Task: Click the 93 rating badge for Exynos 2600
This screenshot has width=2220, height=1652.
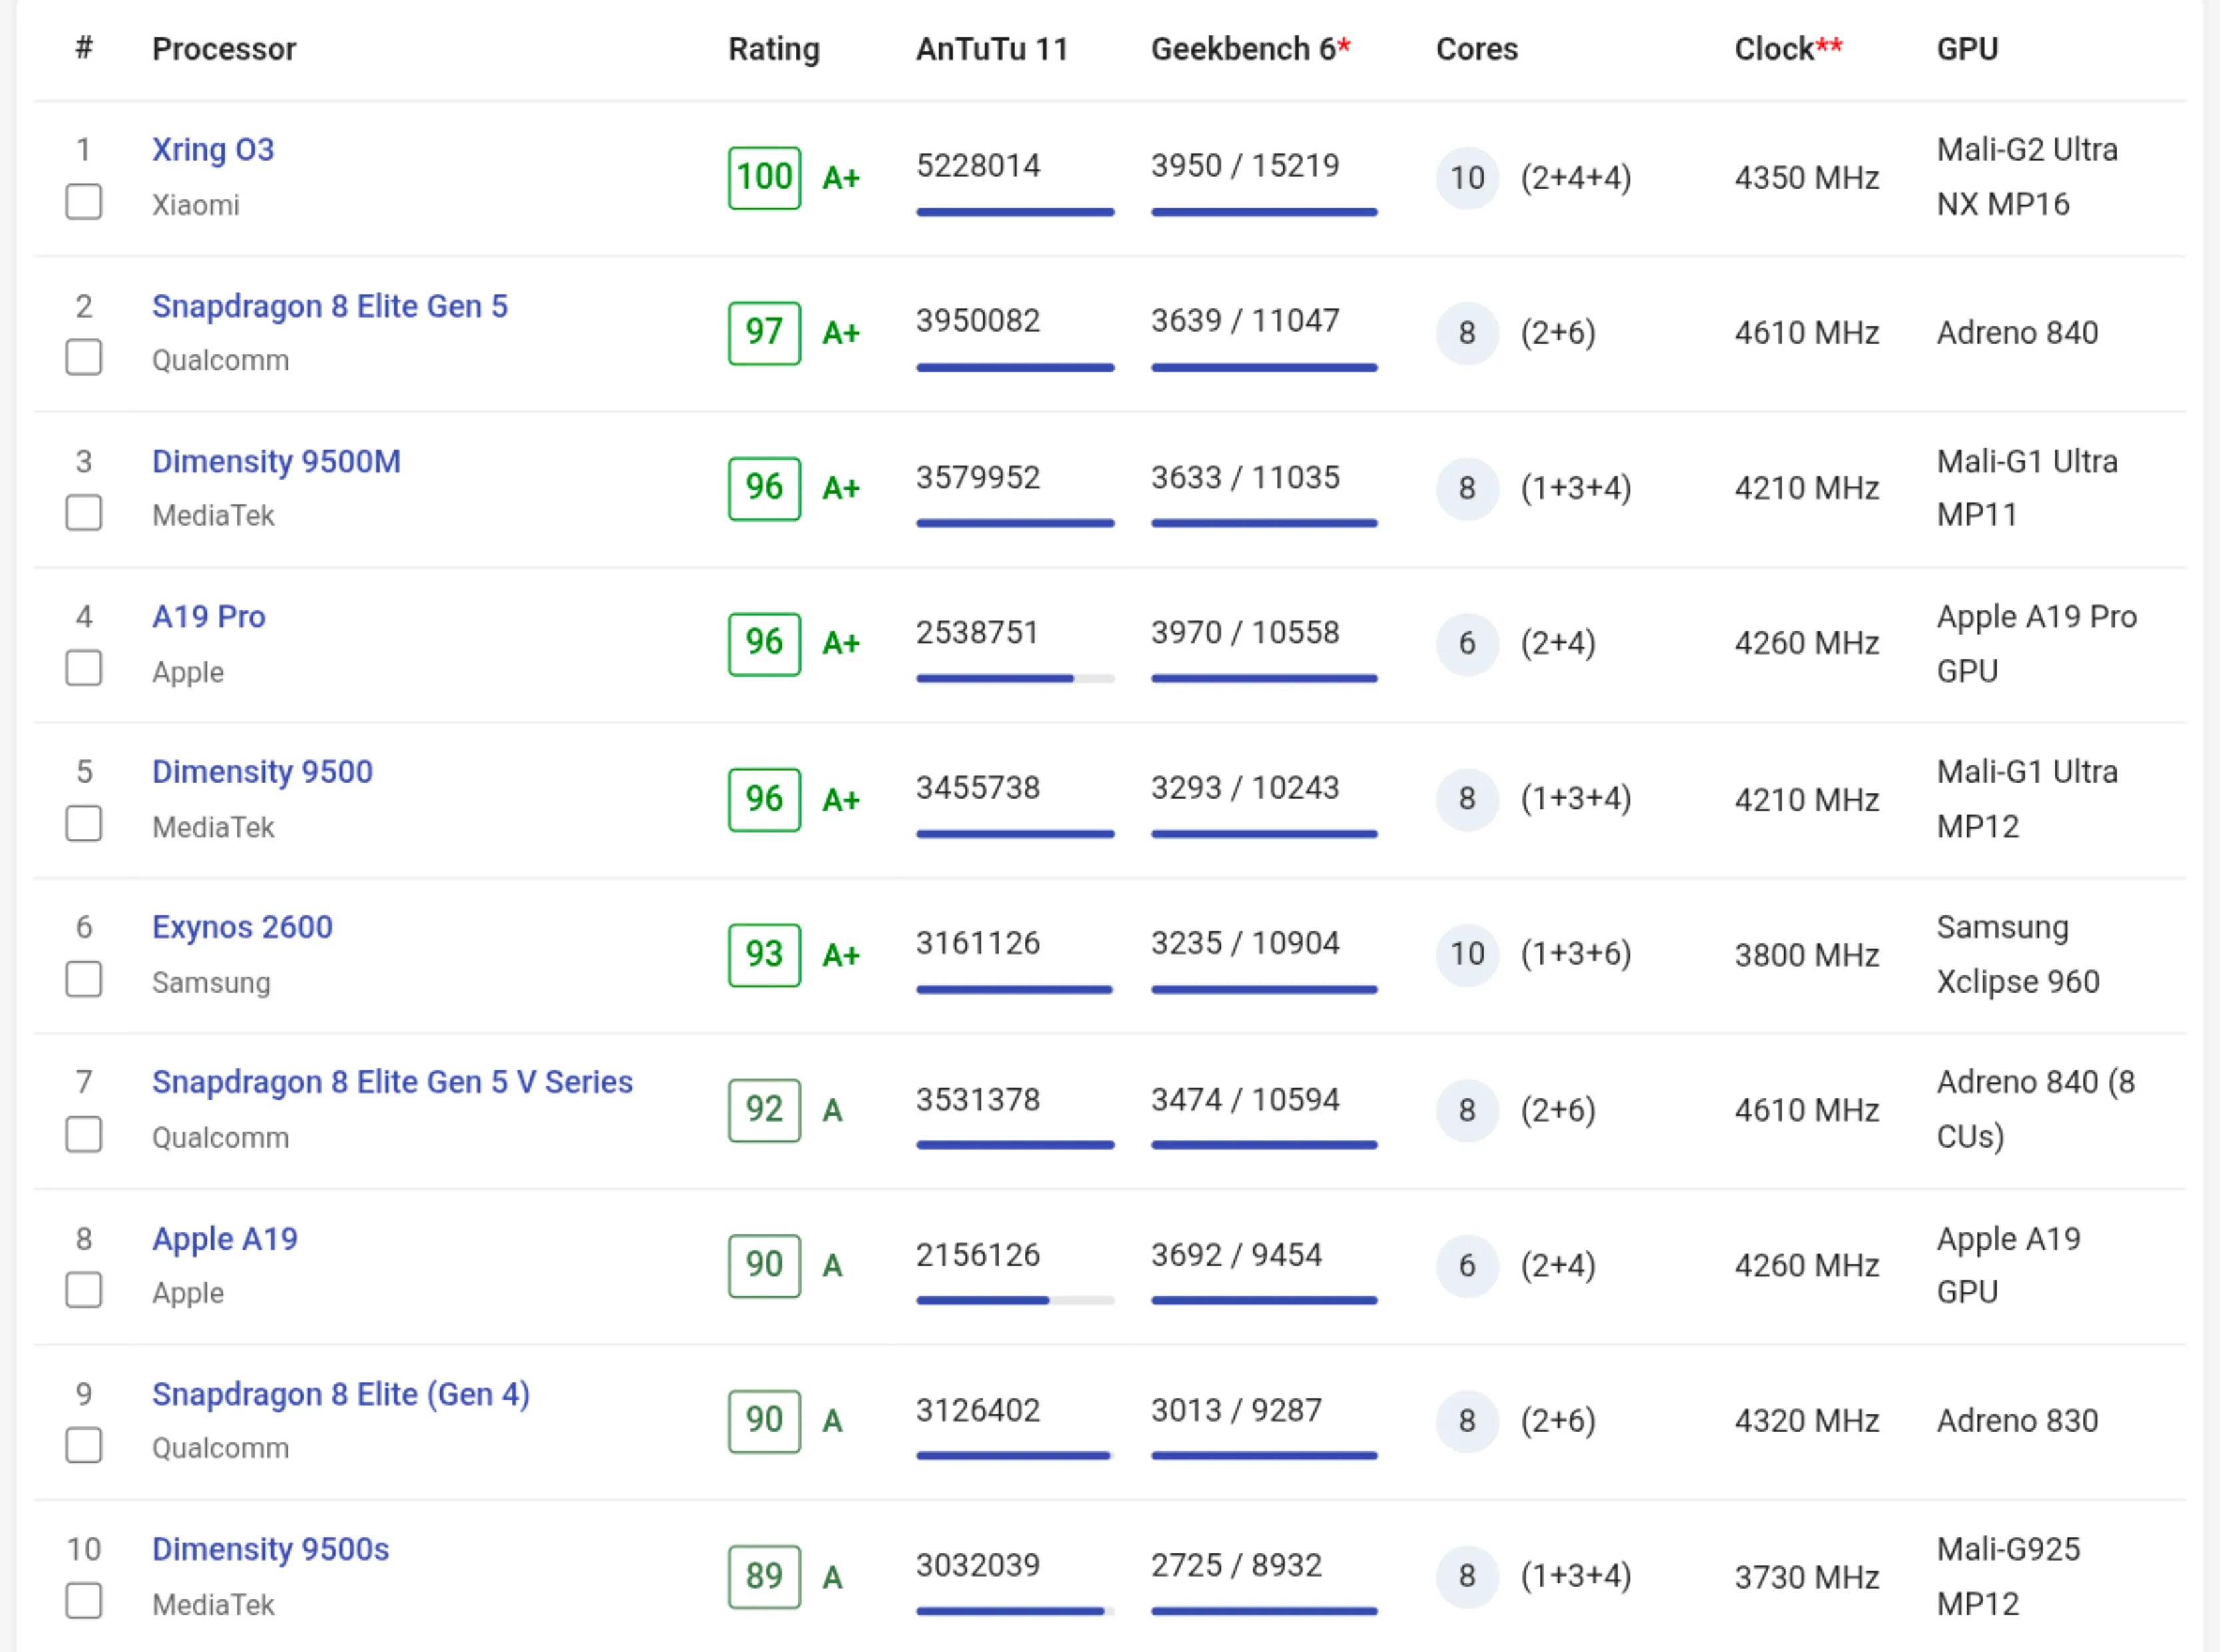Action: 764,955
